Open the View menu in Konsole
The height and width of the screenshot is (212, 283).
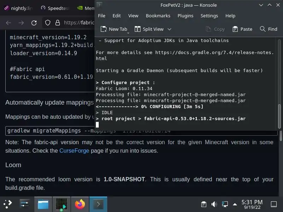133,16
